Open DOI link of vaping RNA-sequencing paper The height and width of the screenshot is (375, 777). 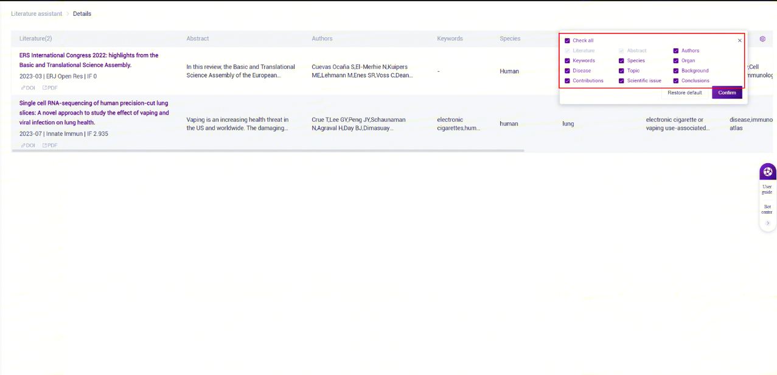click(28, 145)
